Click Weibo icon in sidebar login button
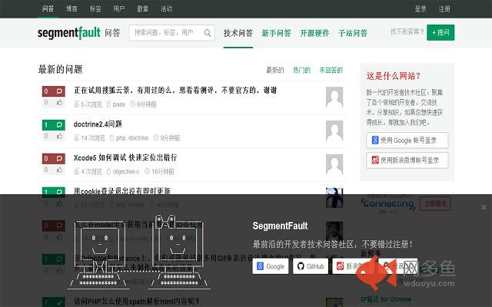492x307 pixels. [375, 160]
